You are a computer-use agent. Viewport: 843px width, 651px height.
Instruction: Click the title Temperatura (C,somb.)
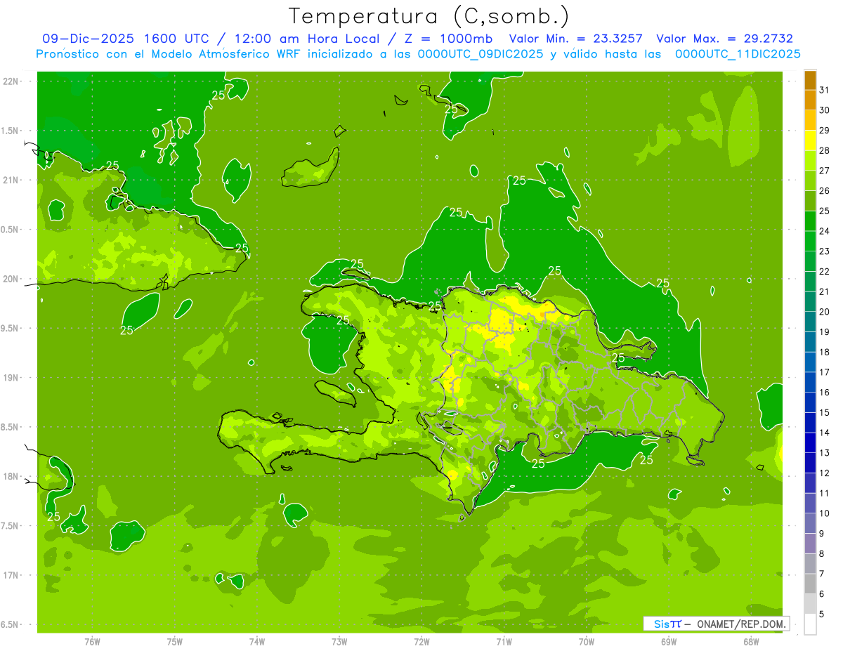point(429,16)
